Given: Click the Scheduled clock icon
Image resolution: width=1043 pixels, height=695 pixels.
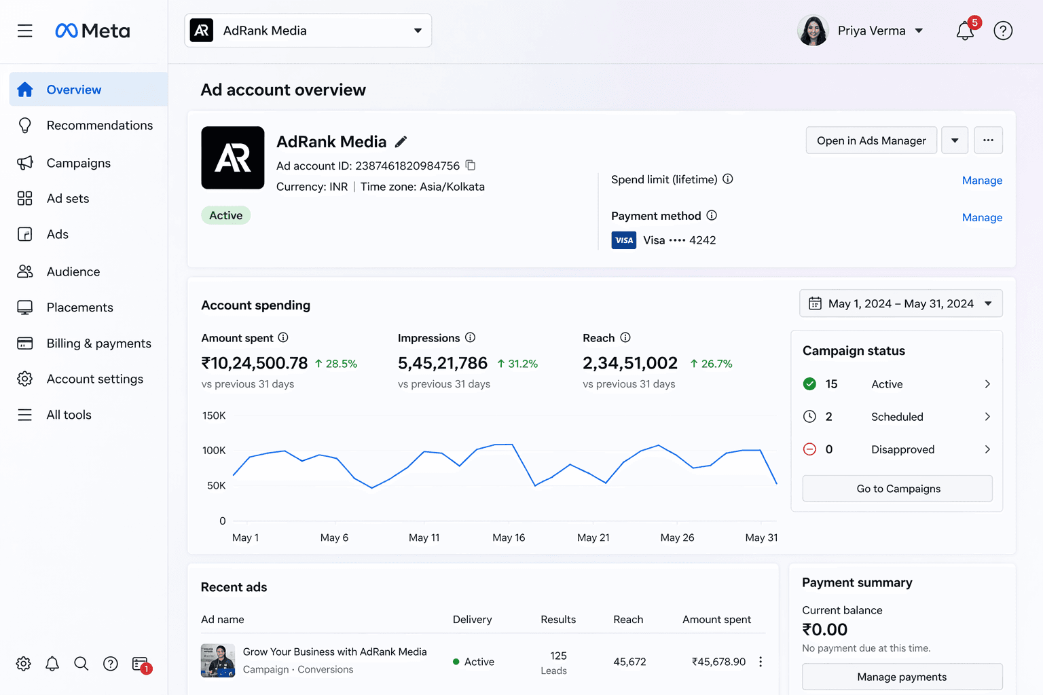Looking at the screenshot, I should tap(809, 417).
